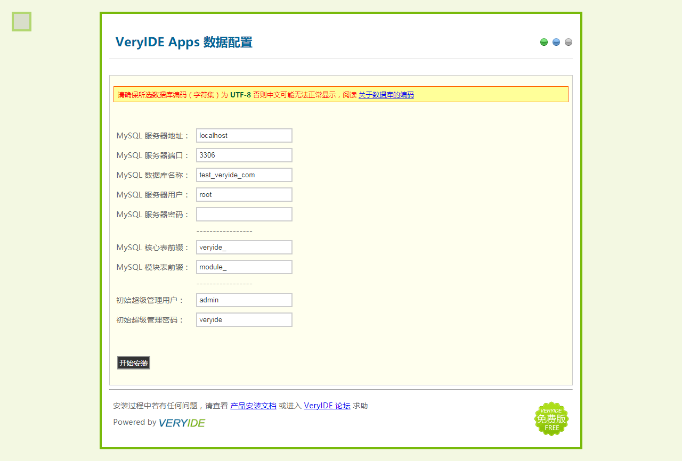The image size is (682, 461).
Task: Click the blue step indicator dot
Action: click(x=556, y=42)
